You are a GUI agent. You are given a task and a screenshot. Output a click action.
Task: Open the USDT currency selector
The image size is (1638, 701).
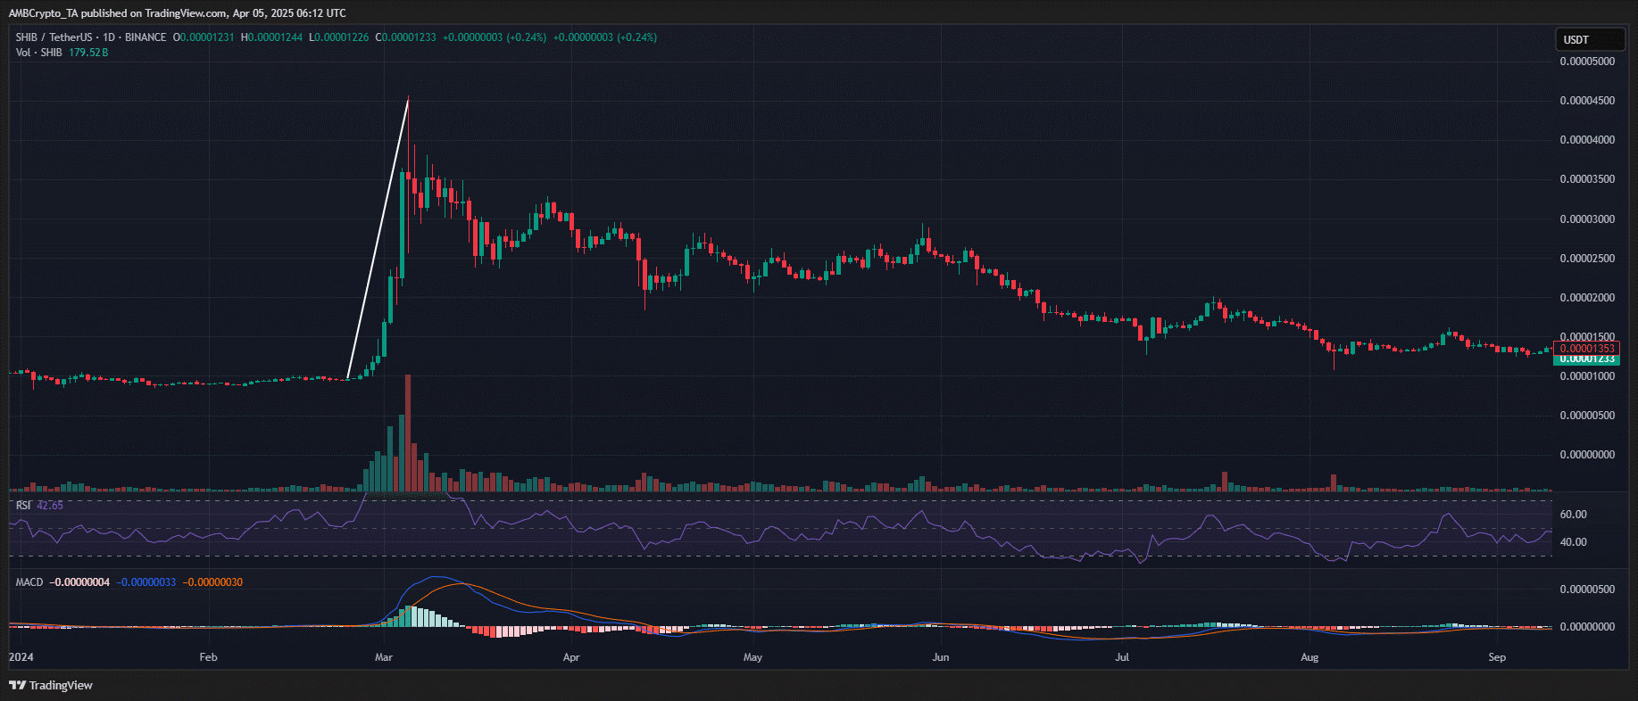tap(1589, 39)
